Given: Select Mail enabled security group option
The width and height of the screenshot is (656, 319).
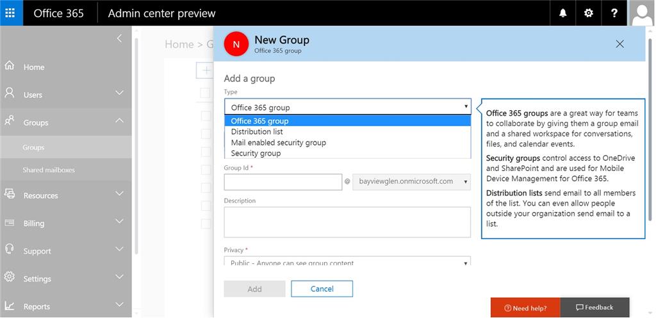Looking at the screenshot, I should point(348,143).
